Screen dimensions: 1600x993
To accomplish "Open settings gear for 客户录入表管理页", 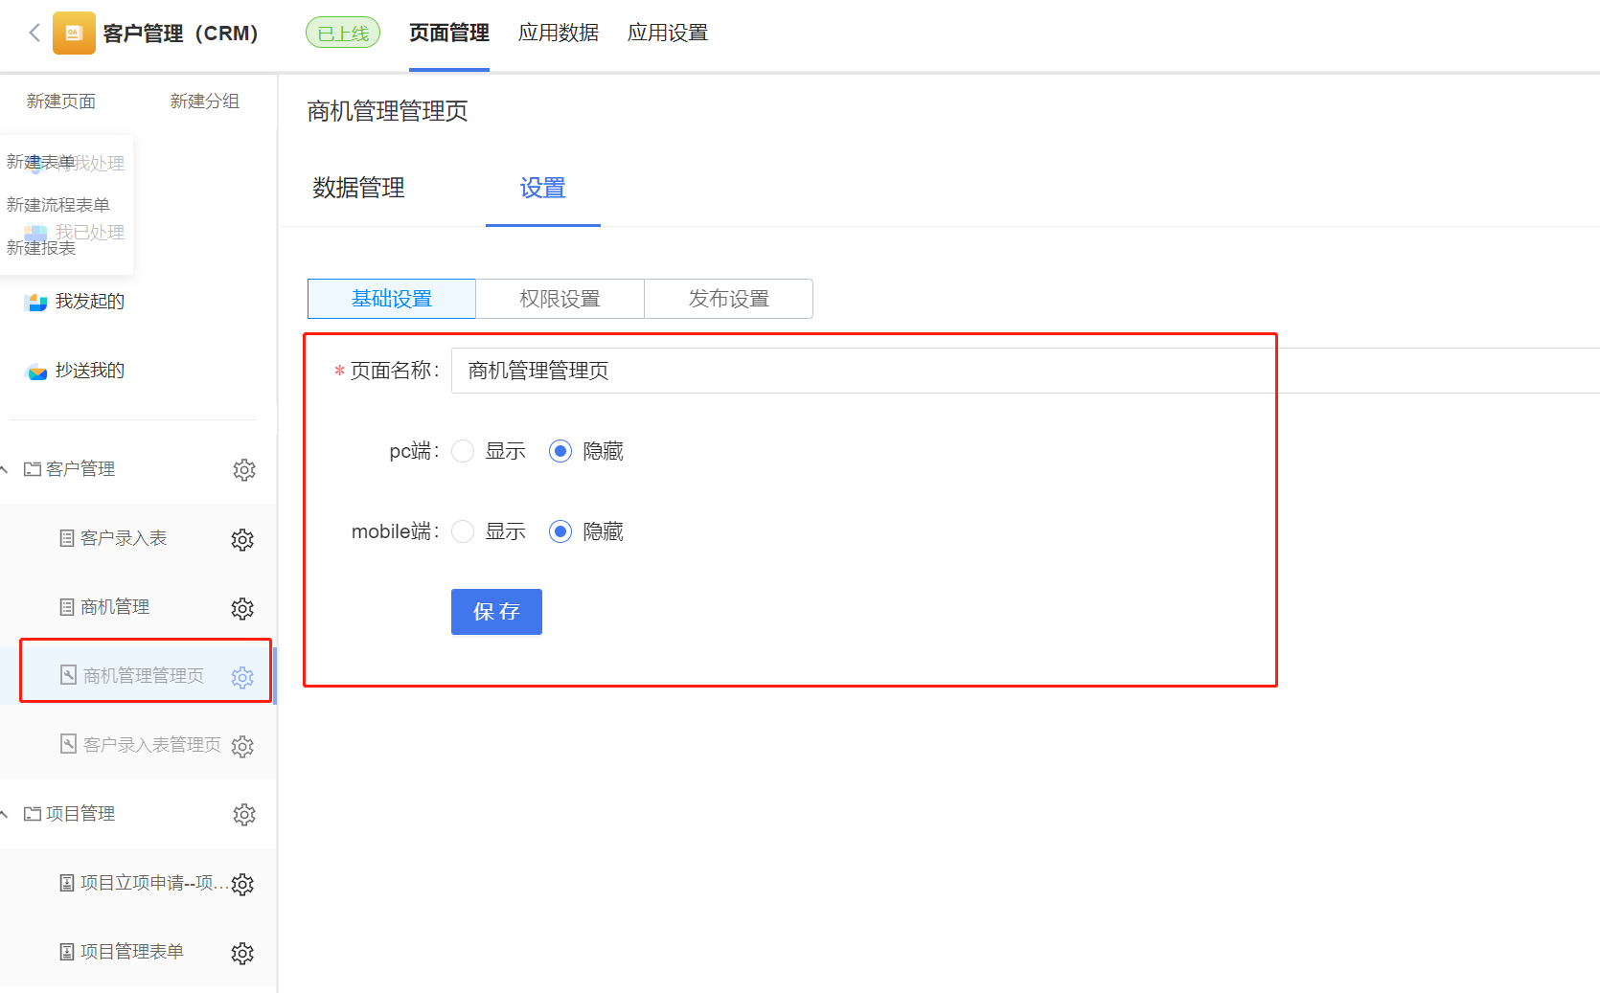I will click(242, 746).
